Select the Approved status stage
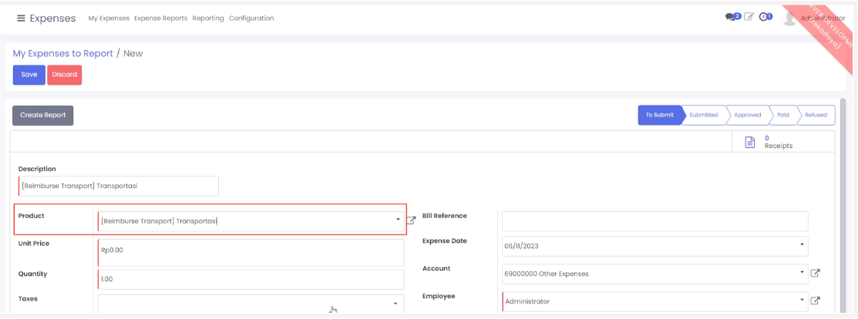Image resolution: width=858 pixels, height=319 pixels. click(x=747, y=115)
